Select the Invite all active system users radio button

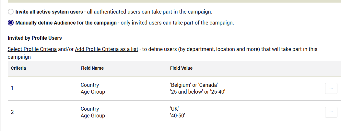11,12
